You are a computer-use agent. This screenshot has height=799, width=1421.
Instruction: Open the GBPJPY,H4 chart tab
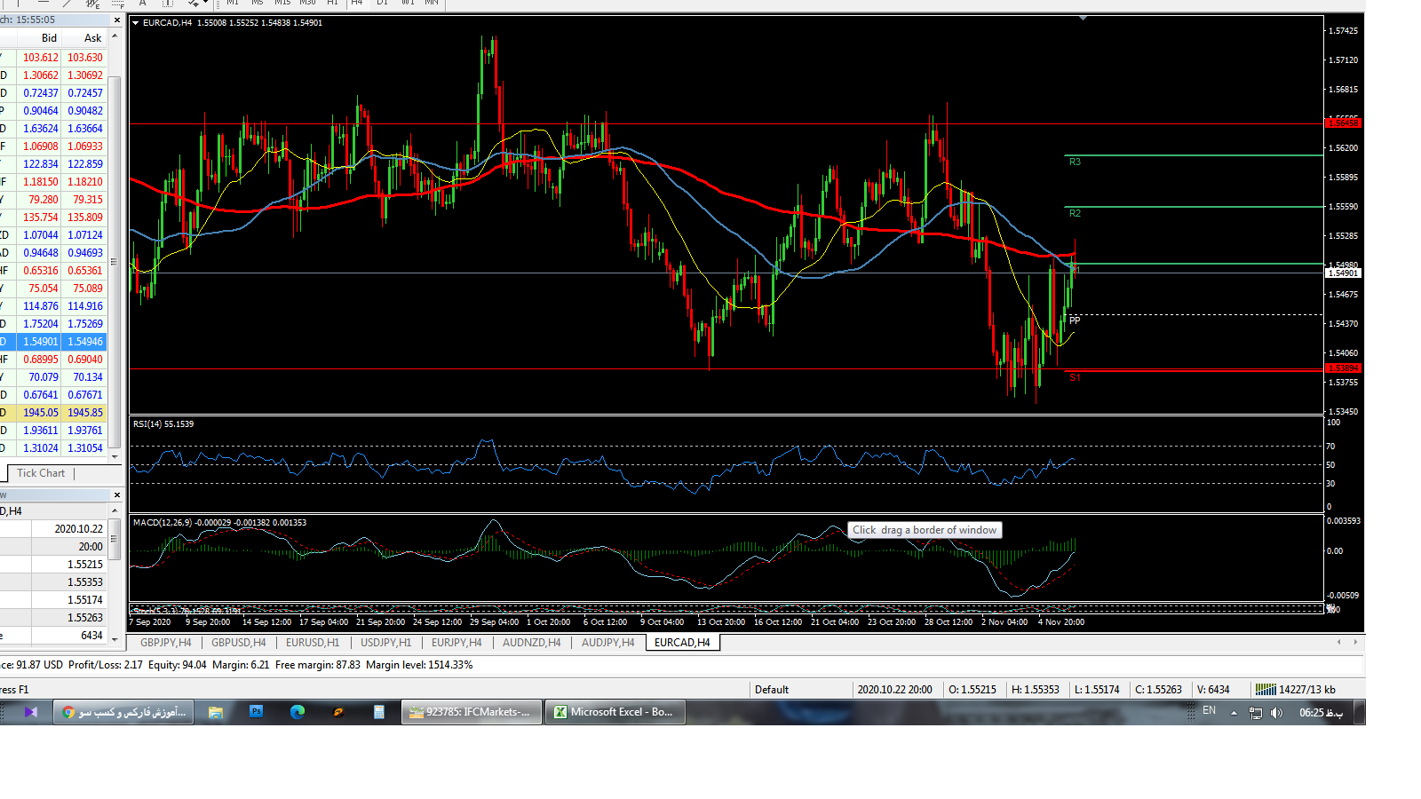point(165,643)
